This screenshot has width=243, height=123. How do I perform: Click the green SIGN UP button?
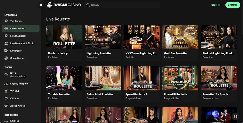pos(233,5)
